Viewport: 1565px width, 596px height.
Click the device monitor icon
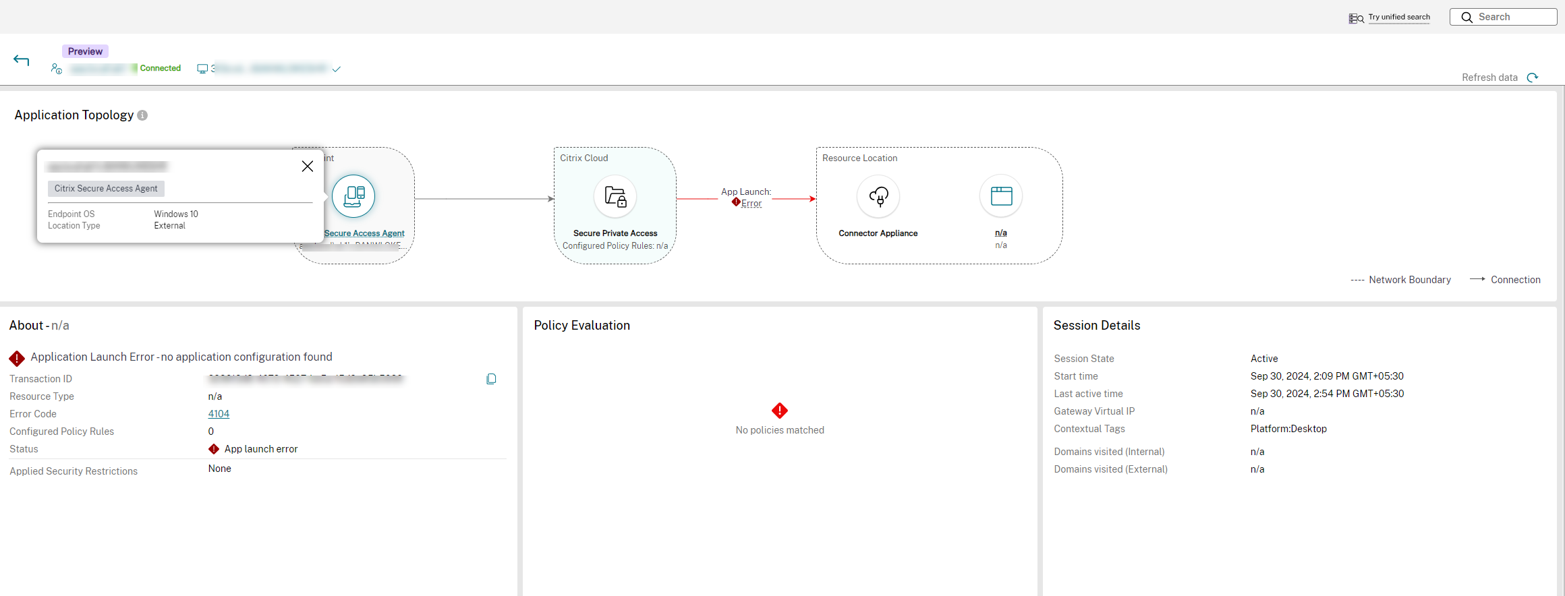coord(202,69)
